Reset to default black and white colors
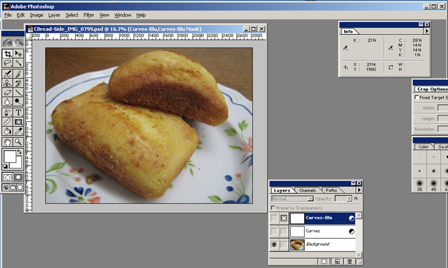The height and width of the screenshot is (268, 448). [5, 166]
